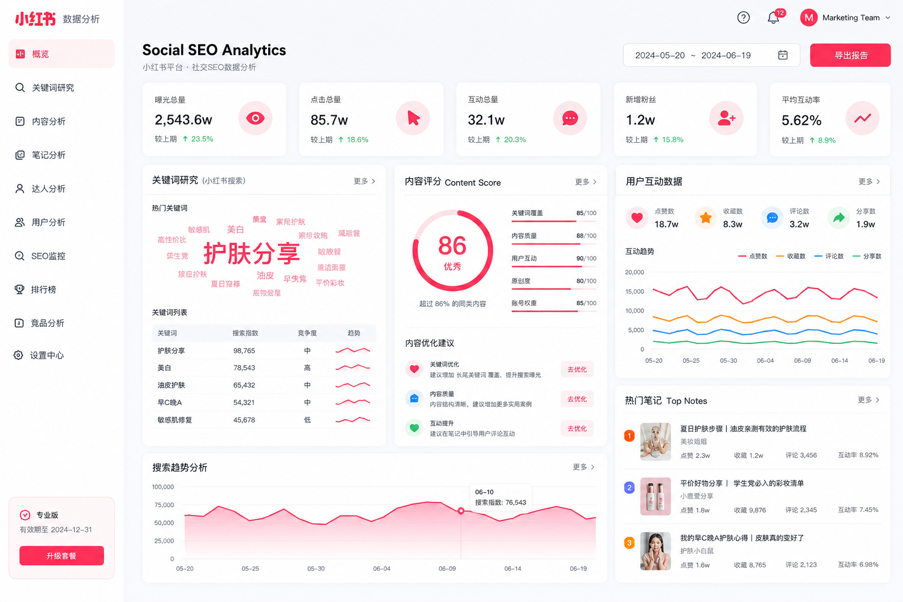Click the 评论数 comment icon
Viewport: 903px width, 602px height.
click(772, 218)
